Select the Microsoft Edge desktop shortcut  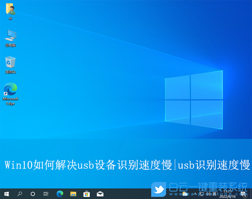point(10,94)
